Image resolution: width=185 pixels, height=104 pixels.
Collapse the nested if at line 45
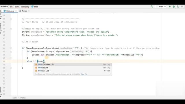[x=11, y=51]
